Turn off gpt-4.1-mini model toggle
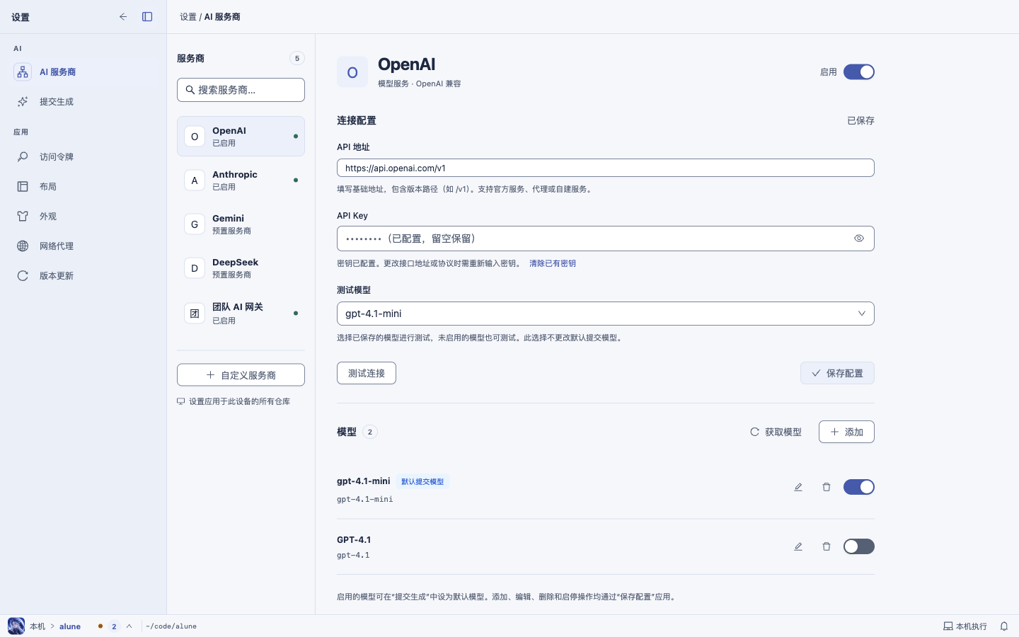The image size is (1019, 637). click(858, 487)
